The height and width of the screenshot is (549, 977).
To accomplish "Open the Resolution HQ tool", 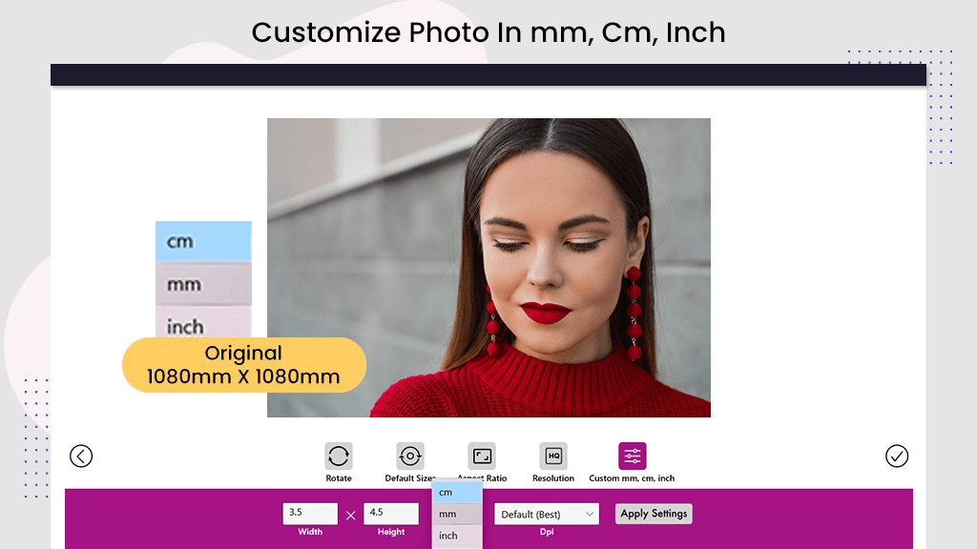I will pyautogui.click(x=553, y=456).
